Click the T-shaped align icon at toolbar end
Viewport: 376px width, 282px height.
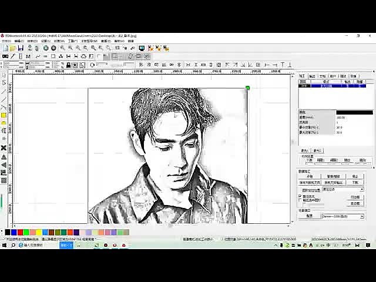(x=283, y=65)
